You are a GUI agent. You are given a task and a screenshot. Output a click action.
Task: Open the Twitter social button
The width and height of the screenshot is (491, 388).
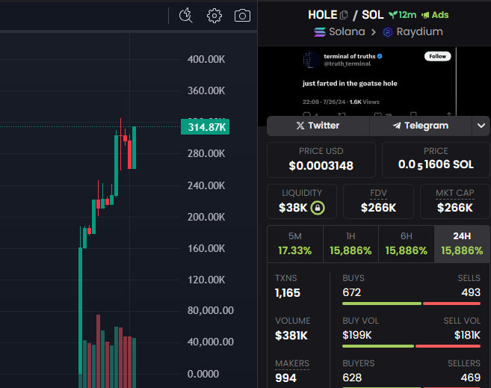[318, 126]
